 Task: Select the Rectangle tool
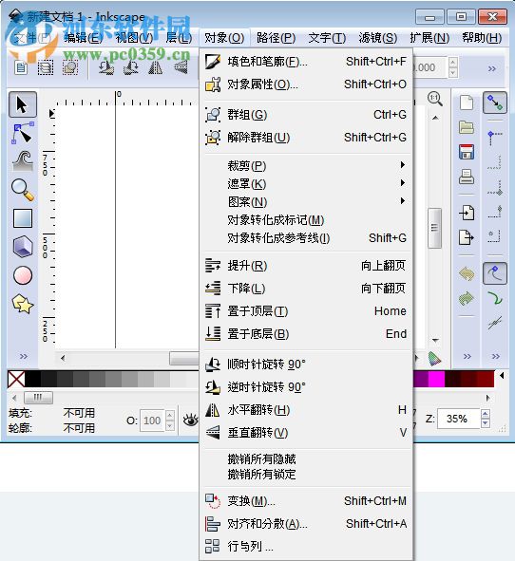click(x=23, y=218)
